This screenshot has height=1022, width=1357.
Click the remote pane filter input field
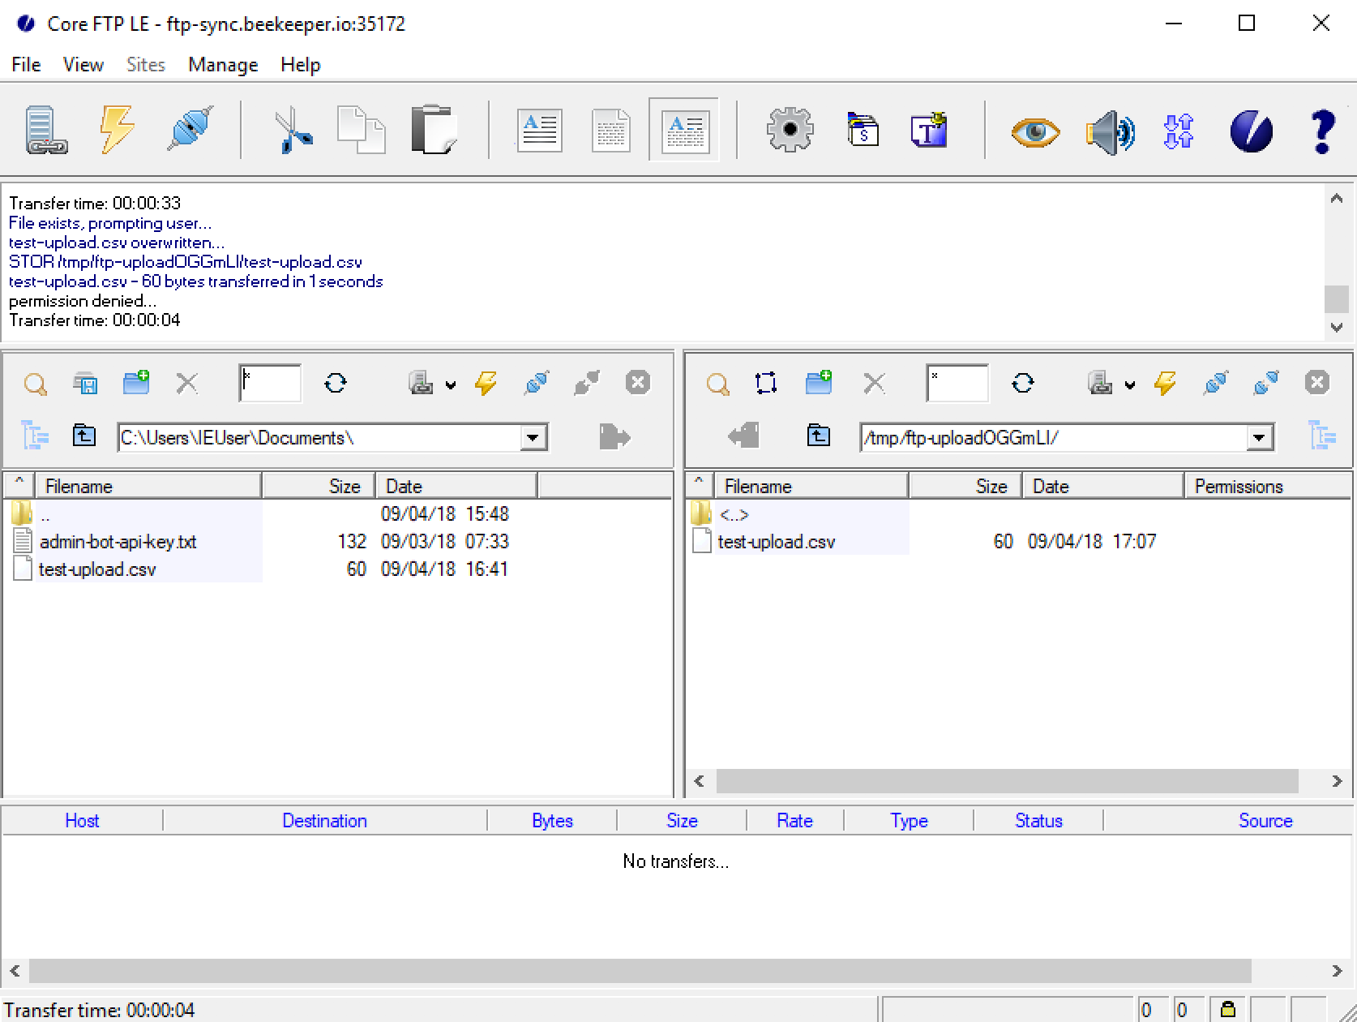pyautogui.click(x=957, y=383)
